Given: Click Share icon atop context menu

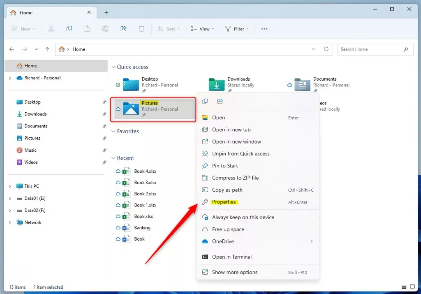Looking at the screenshot, I should [x=220, y=101].
